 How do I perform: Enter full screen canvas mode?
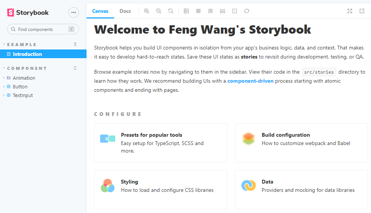pyautogui.click(x=350, y=11)
